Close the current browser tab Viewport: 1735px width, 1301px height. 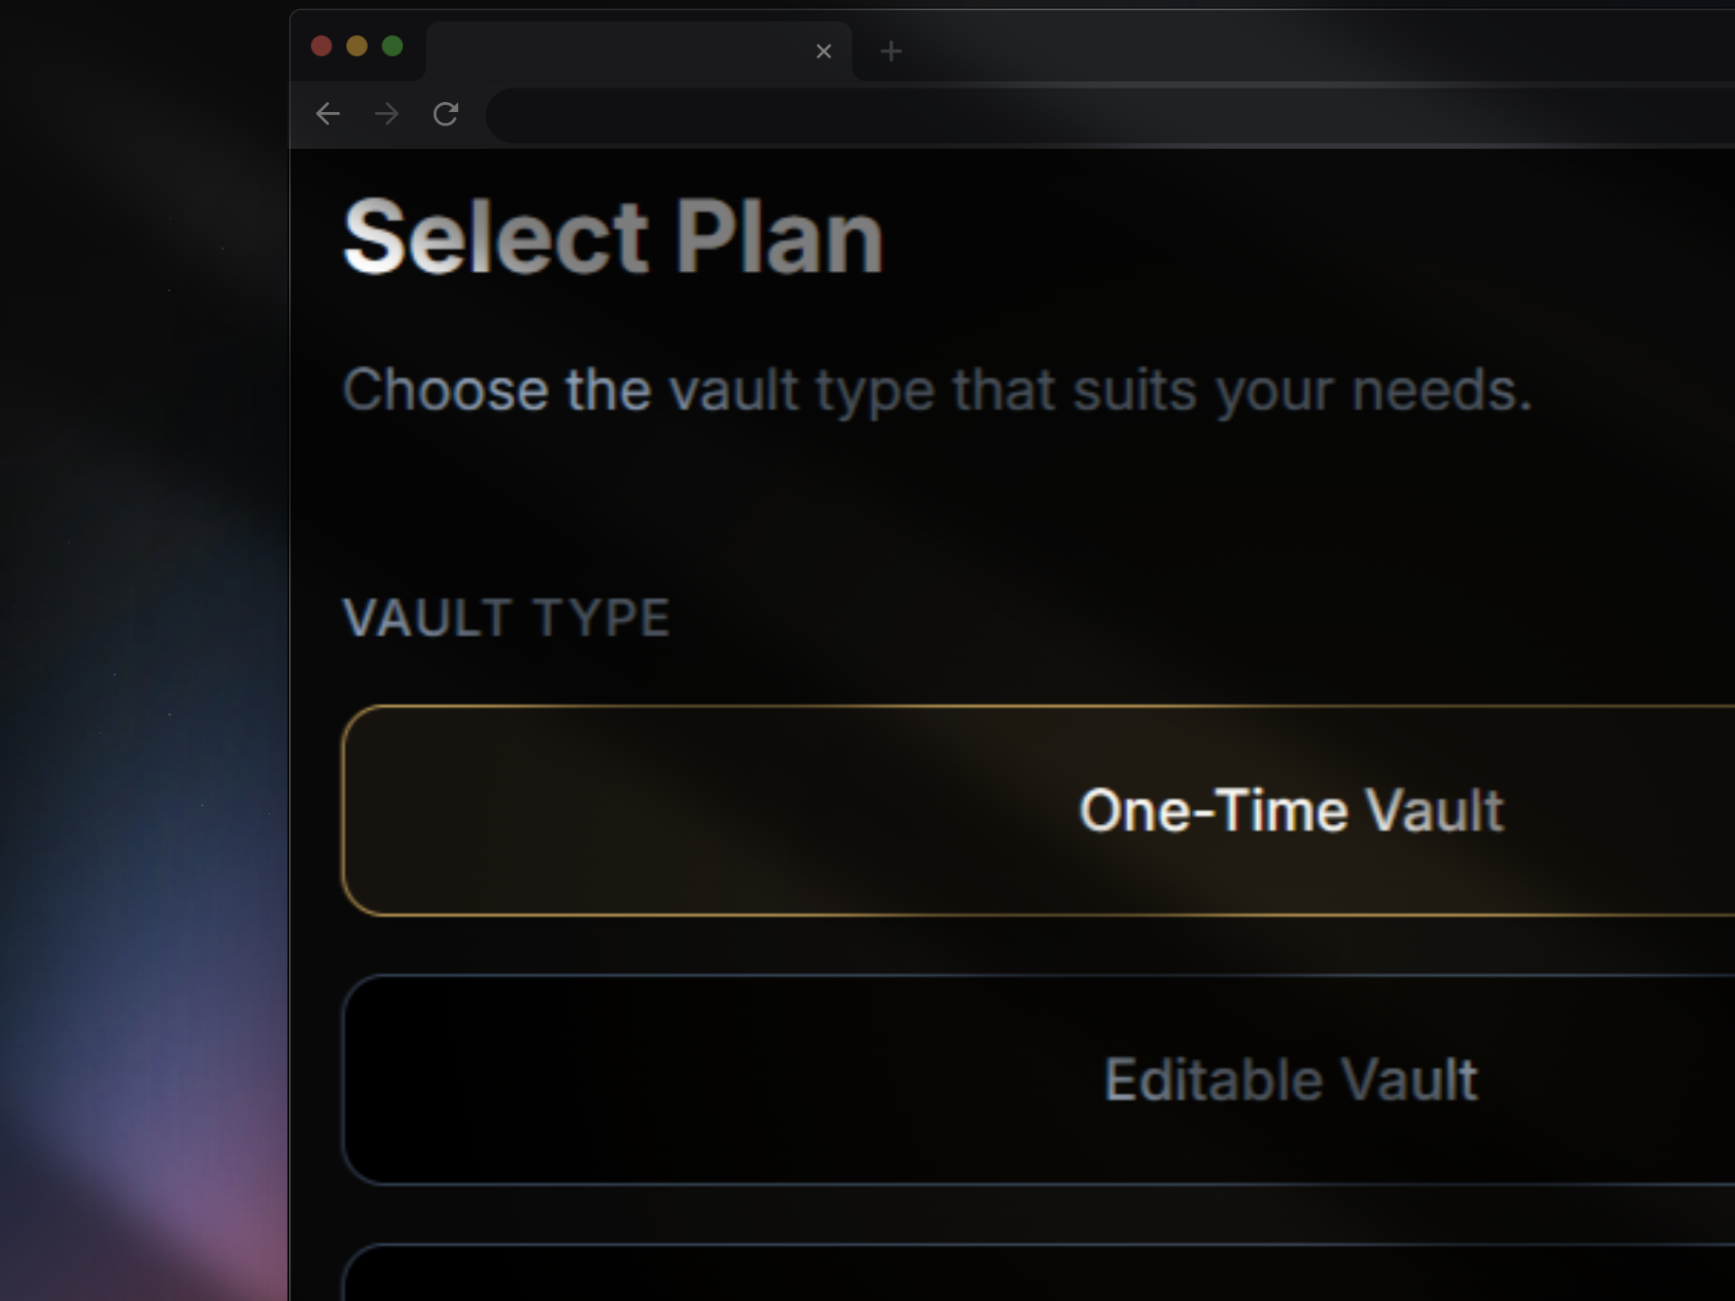(x=824, y=51)
